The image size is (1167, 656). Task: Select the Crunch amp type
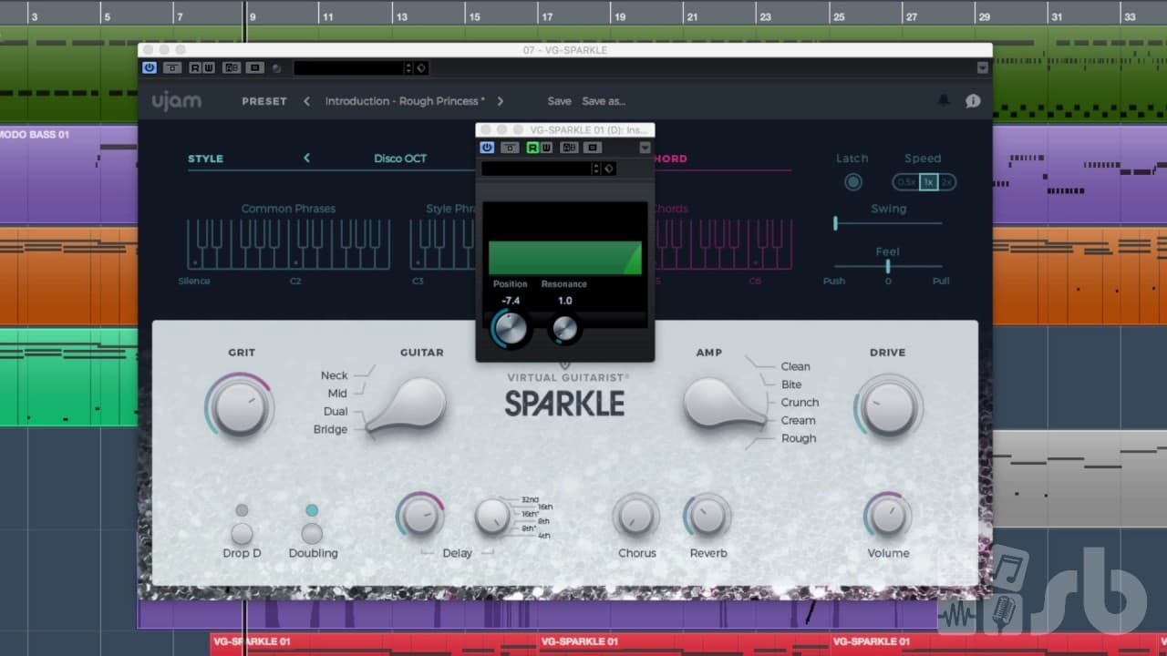pos(800,402)
